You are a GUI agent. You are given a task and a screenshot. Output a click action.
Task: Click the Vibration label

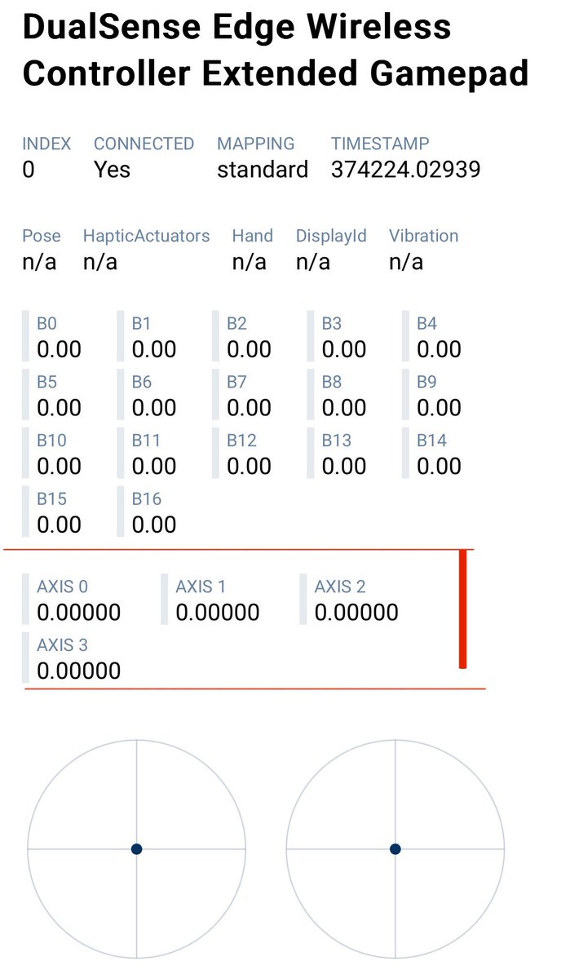pyautogui.click(x=423, y=236)
